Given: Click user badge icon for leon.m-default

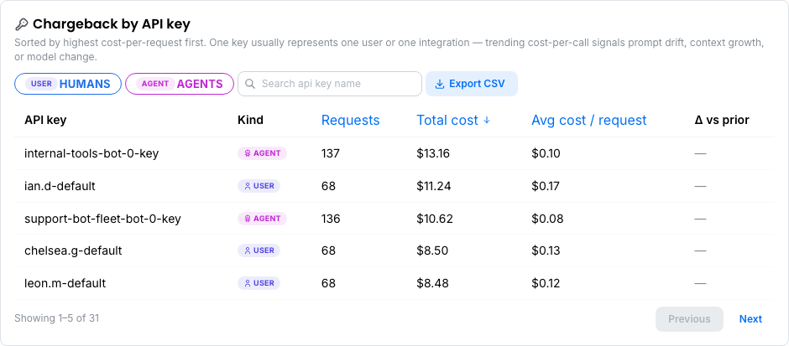Looking at the screenshot, I should (x=247, y=283).
